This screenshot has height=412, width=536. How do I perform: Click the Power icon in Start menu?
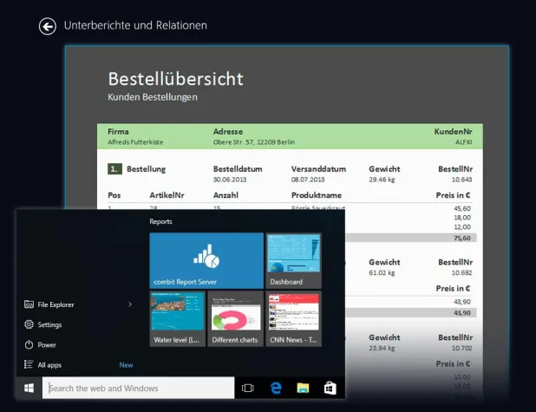(29, 344)
